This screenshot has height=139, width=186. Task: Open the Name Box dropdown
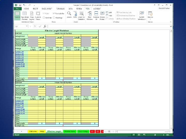[x=27, y=26]
